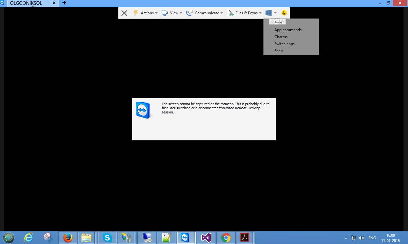Launch Internet Explorer from the taskbar
The width and height of the screenshot is (408, 244).
click(28, 238)
